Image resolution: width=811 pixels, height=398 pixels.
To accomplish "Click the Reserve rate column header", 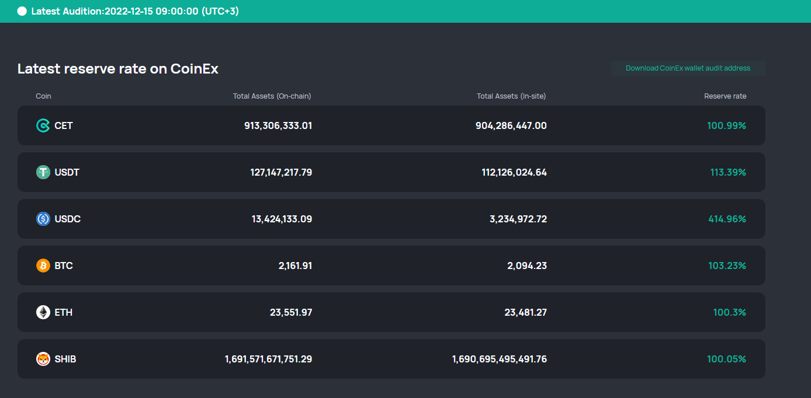I will click(725, 96).
